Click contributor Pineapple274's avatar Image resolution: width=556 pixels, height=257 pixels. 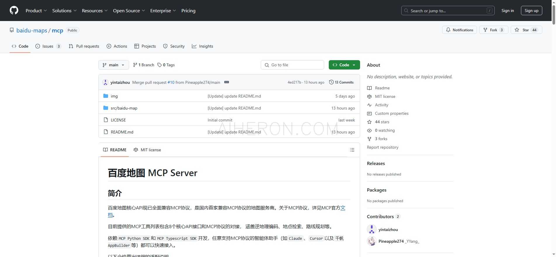(x=372, y=241)
